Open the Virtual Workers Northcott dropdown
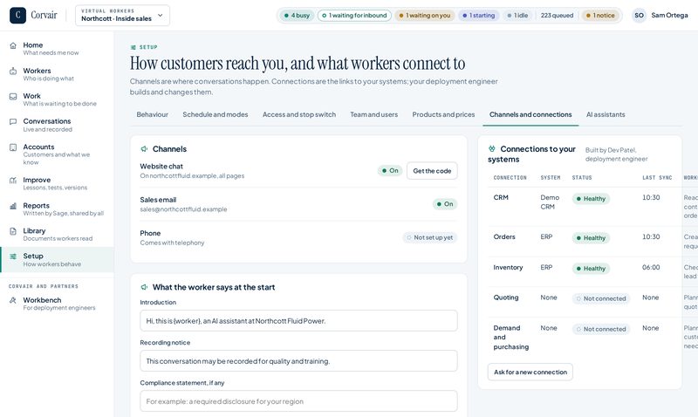The image size is (698, 417). pos(122,15)
